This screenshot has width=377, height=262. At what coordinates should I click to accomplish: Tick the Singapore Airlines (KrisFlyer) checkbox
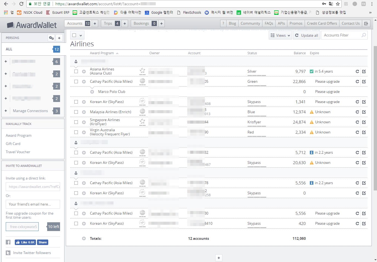(x=76, y=122)
